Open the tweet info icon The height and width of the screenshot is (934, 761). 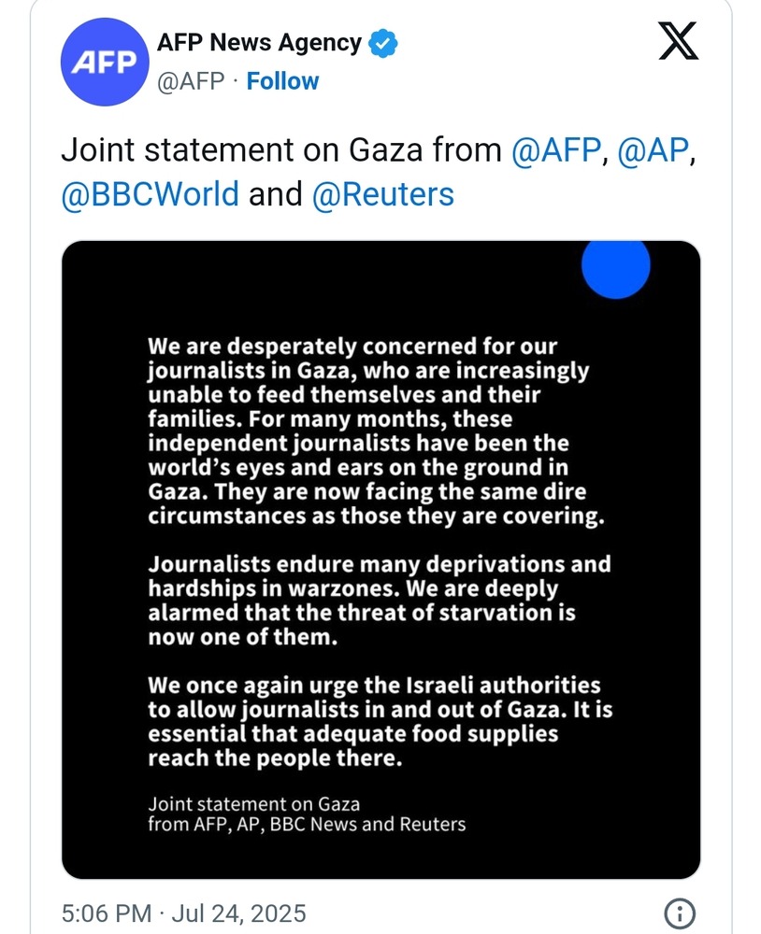[x=678, y=913]
